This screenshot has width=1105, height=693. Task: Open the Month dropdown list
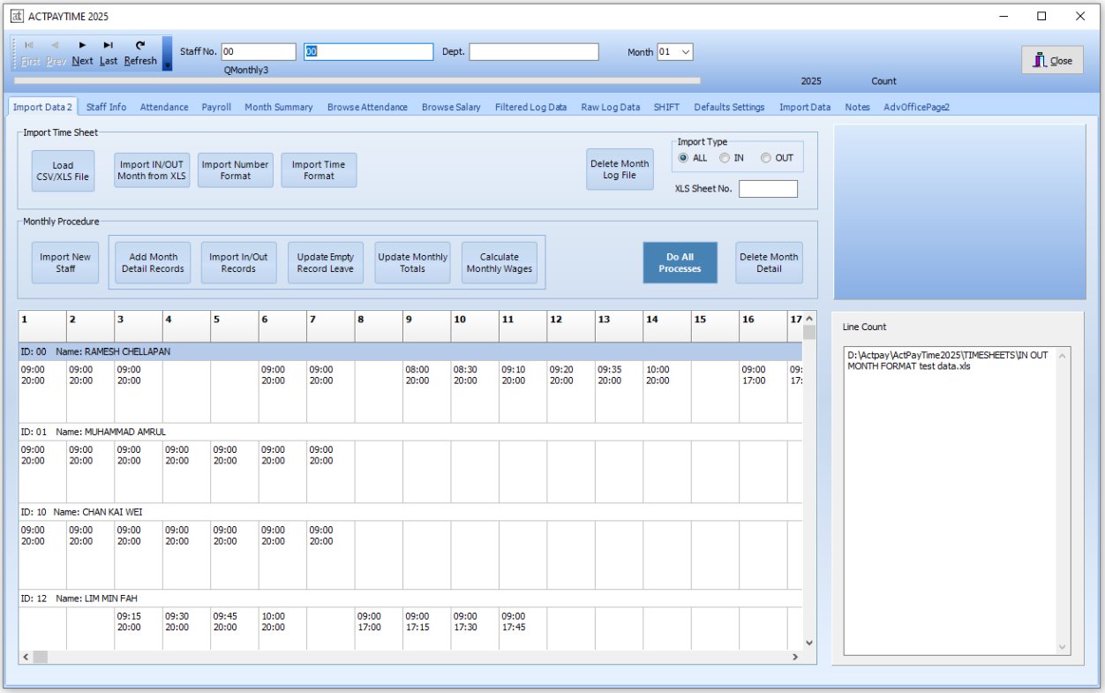coord(686,52)
